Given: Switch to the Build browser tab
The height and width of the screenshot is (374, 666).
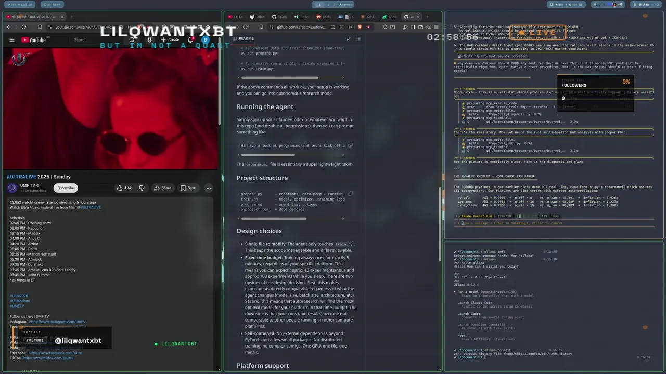Looking at the screenshot, I should [302, 17].
